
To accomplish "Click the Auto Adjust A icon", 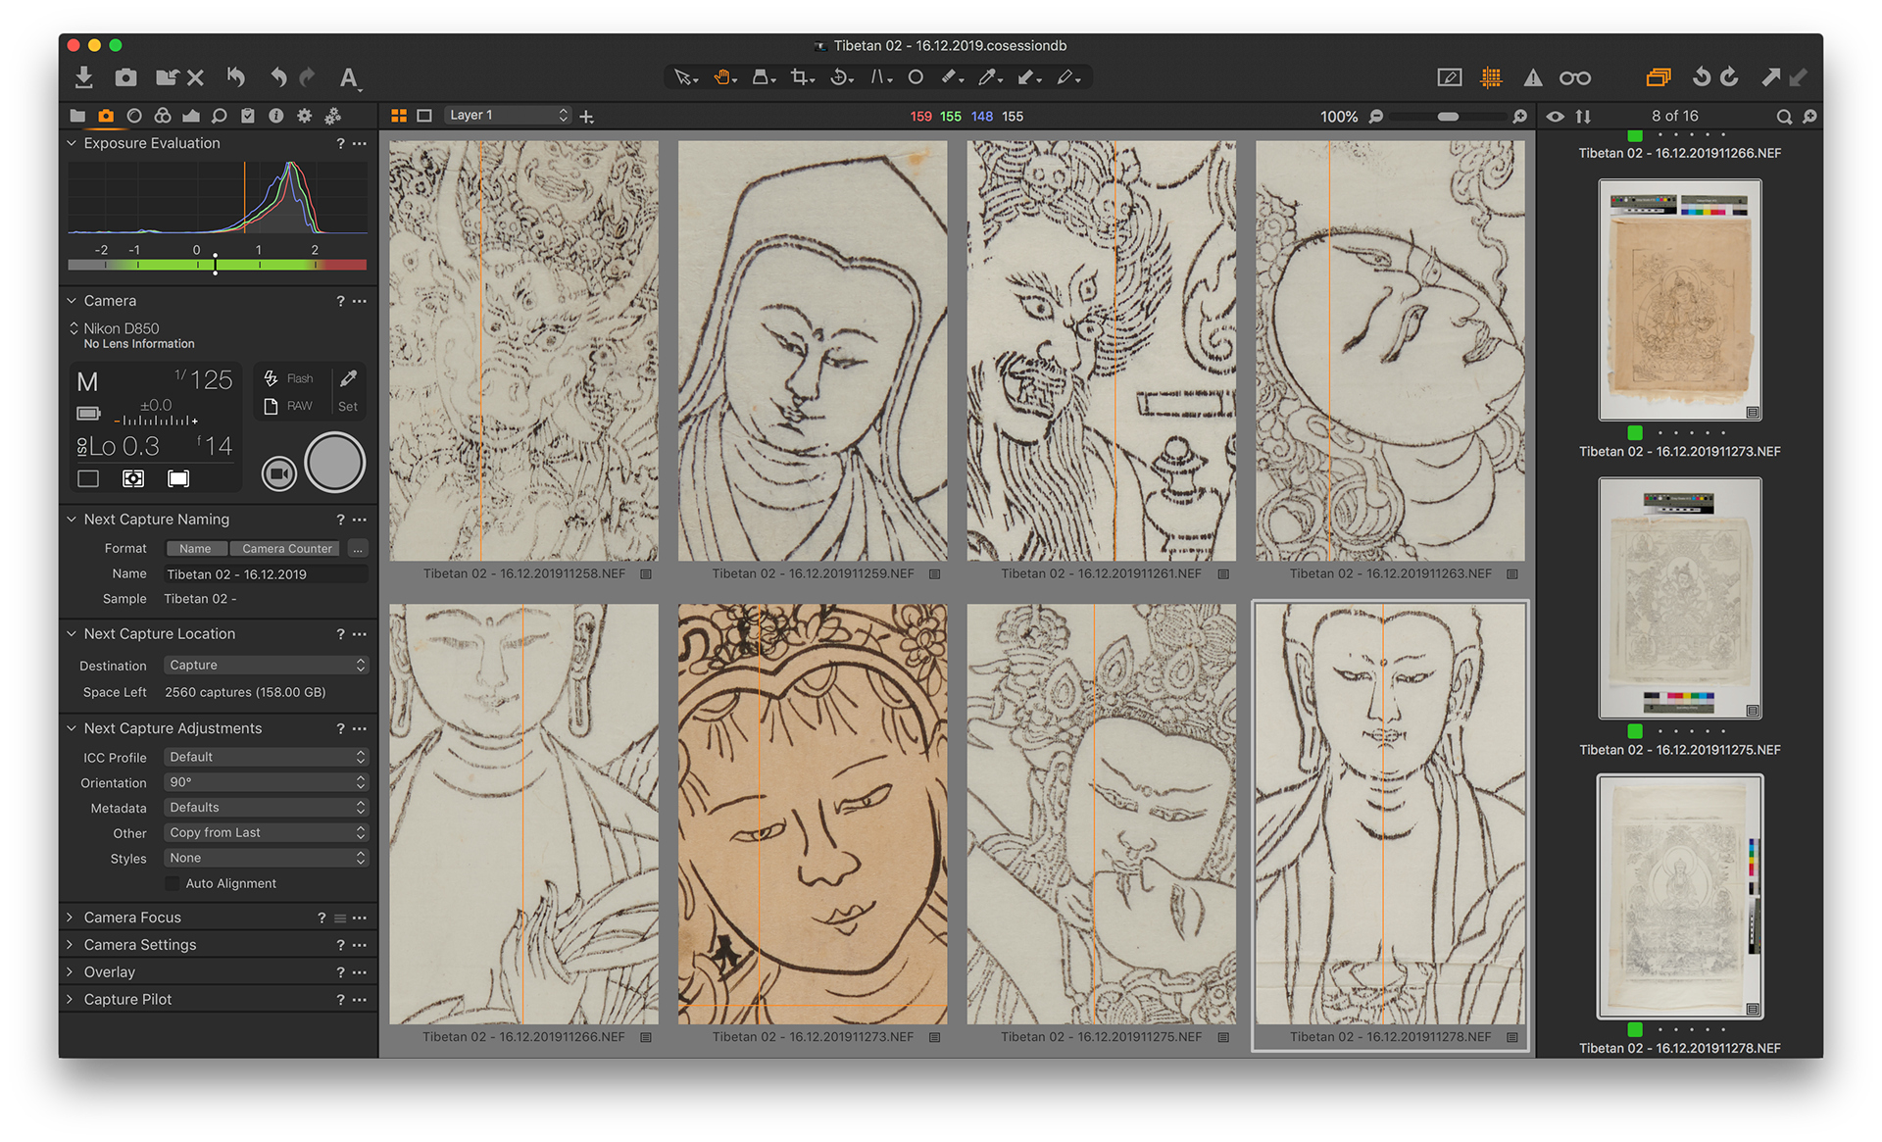I will (349, 78).
